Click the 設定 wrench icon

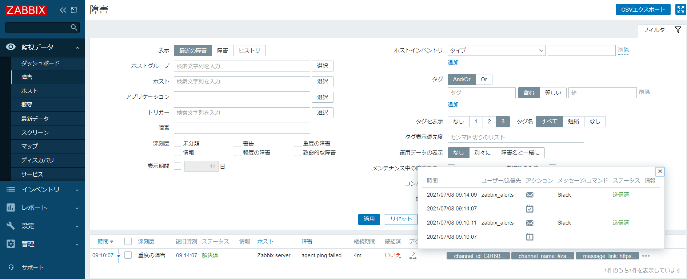pos(11,226)
